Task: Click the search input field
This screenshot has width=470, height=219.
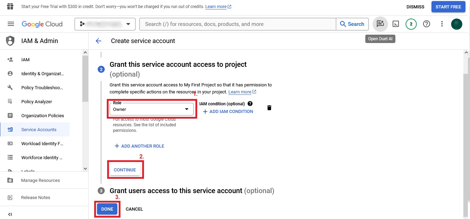Action: point(237,24)
